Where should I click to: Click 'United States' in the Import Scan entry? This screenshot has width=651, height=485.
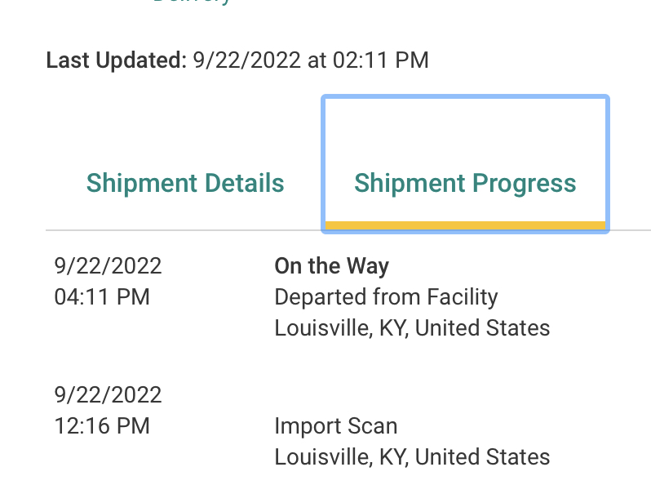coord(483,456)
